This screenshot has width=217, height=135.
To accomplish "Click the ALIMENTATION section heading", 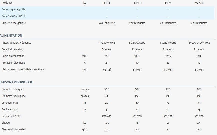I will (11, 35).
